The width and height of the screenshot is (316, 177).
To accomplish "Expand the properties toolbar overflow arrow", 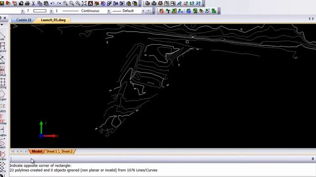I will [x=154, y=11].
